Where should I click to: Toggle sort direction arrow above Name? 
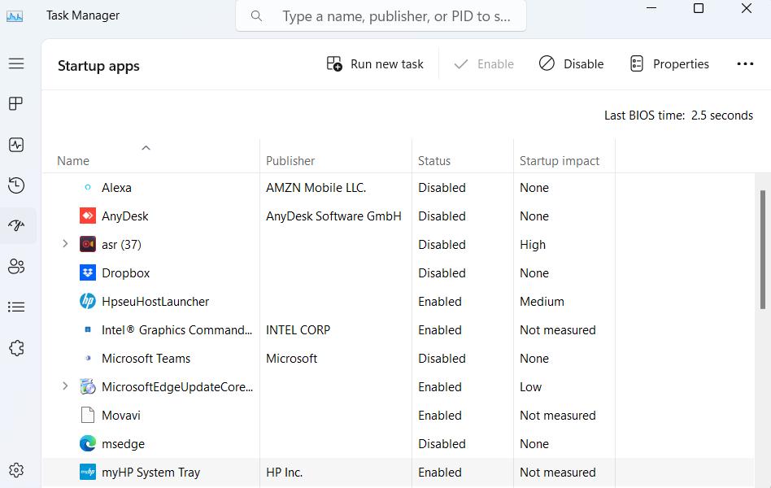146,147
